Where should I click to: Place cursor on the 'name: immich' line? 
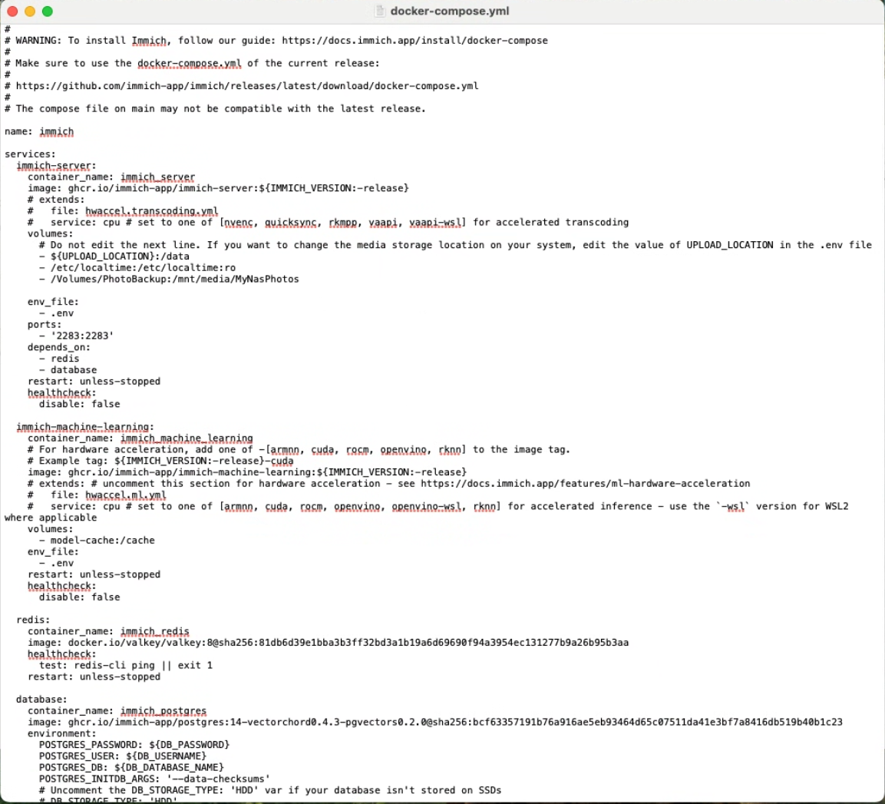tap(38, 131)
